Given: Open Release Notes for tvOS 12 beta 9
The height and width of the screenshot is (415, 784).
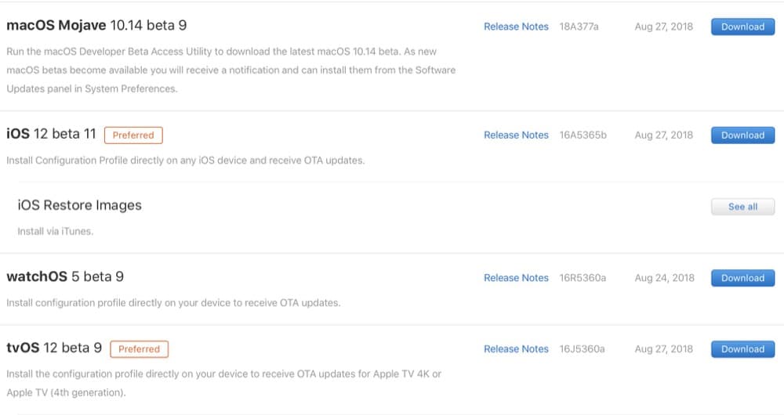Looking at the screenshot, I should point(516,349).
